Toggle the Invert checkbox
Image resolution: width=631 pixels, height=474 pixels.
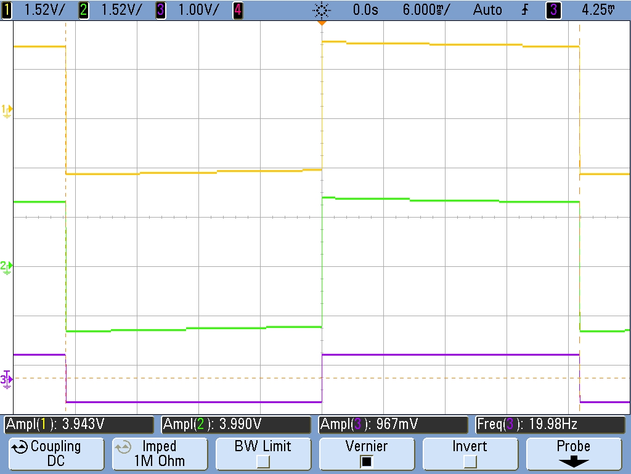[x=470, y=462]
